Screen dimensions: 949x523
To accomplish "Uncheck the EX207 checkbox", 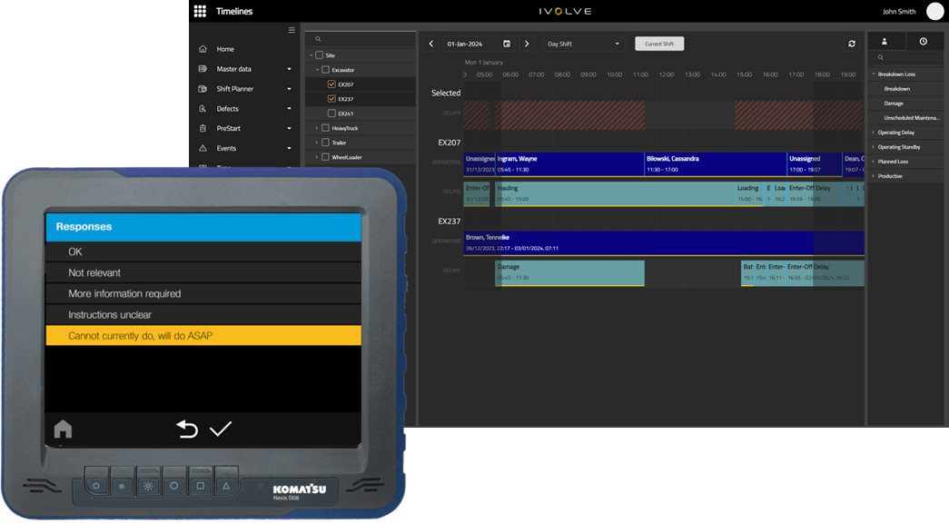I will (331, 84).
